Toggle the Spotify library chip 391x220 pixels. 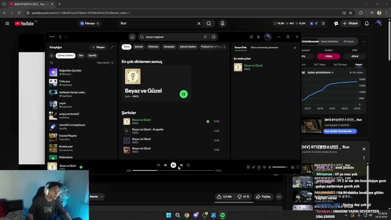(92, 56)
